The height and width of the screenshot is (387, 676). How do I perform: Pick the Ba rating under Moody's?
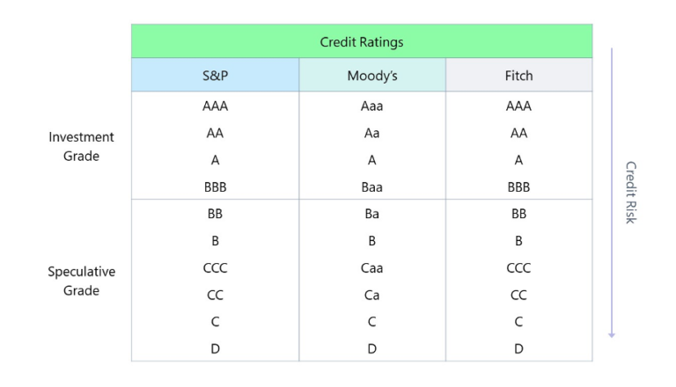coord(372,214)
